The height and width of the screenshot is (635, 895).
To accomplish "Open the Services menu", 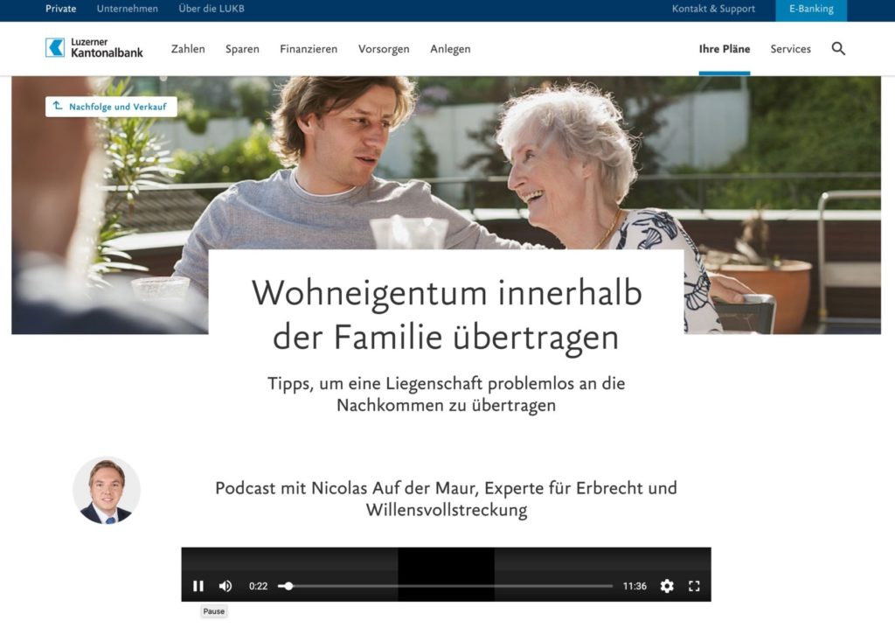I will pos(790,49).
